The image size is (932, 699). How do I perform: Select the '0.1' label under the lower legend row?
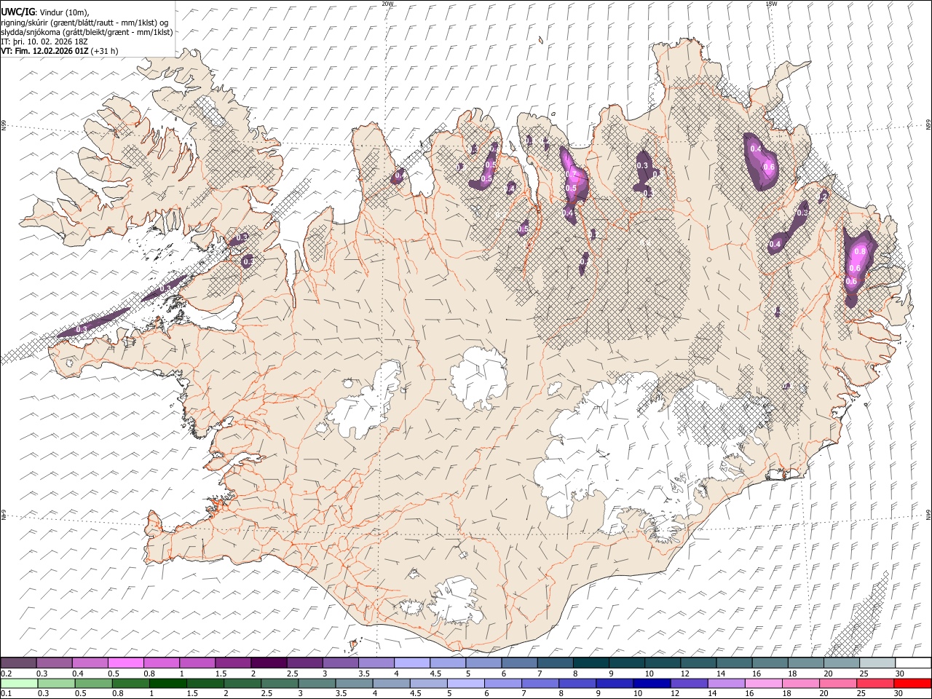click(5, 693)
